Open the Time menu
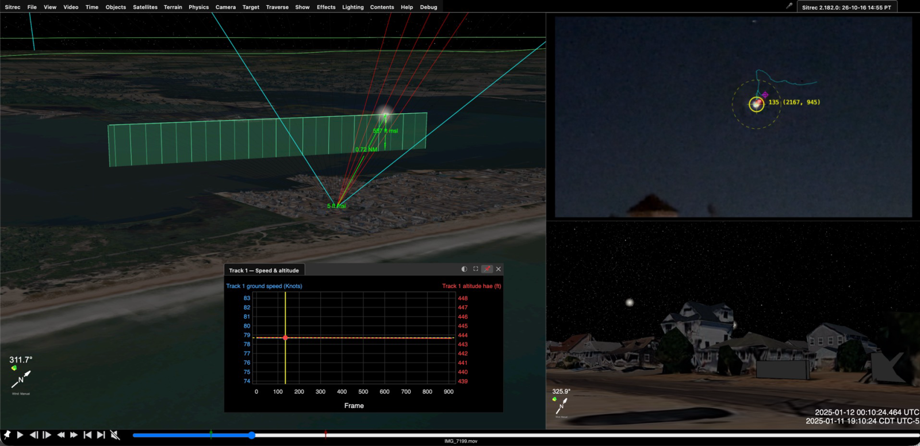This screenshot has height=446, width=920. click(x=92, y=7)
